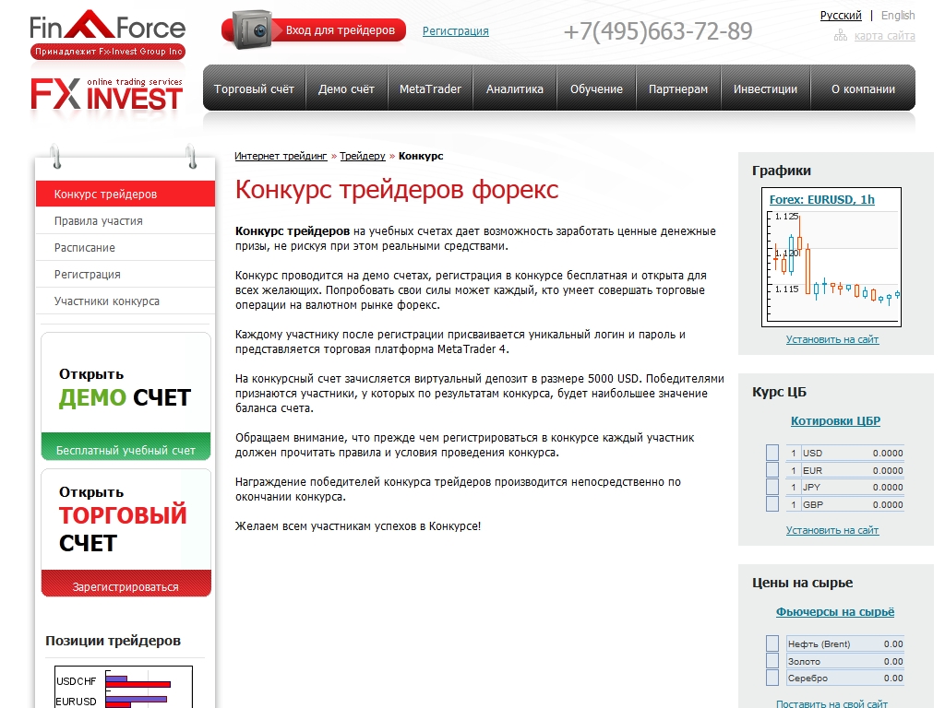Click the Регистрация link in the header
The height and width of the screenshot is (708, 945).
coord(456,31)
